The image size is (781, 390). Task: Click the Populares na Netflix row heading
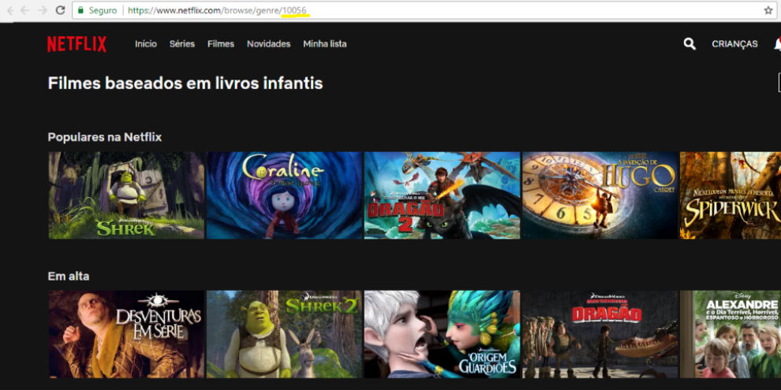(105, 137)
